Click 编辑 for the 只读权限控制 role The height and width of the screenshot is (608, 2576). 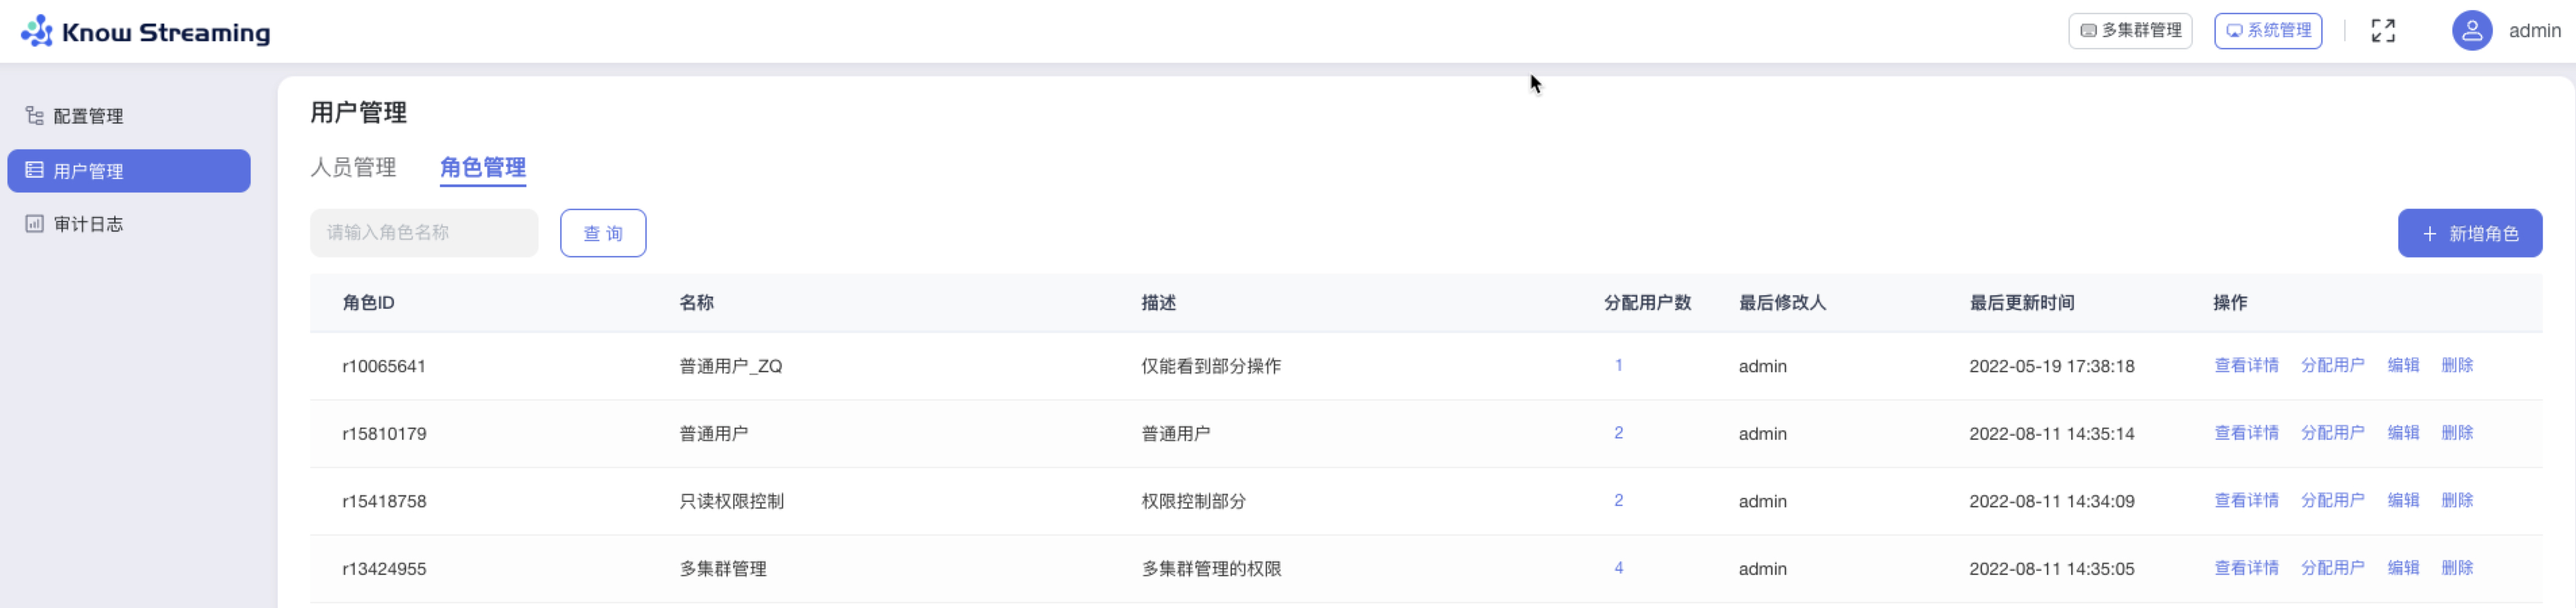pyautogui.click(x=2405, y=500)
